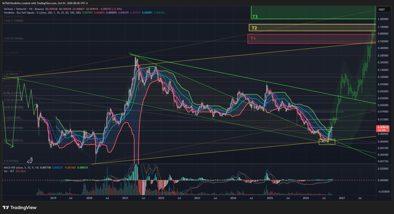The image size is (394, 214).
Task: Click the 0.026000 price axis label
Action: [x=384, y=105]
